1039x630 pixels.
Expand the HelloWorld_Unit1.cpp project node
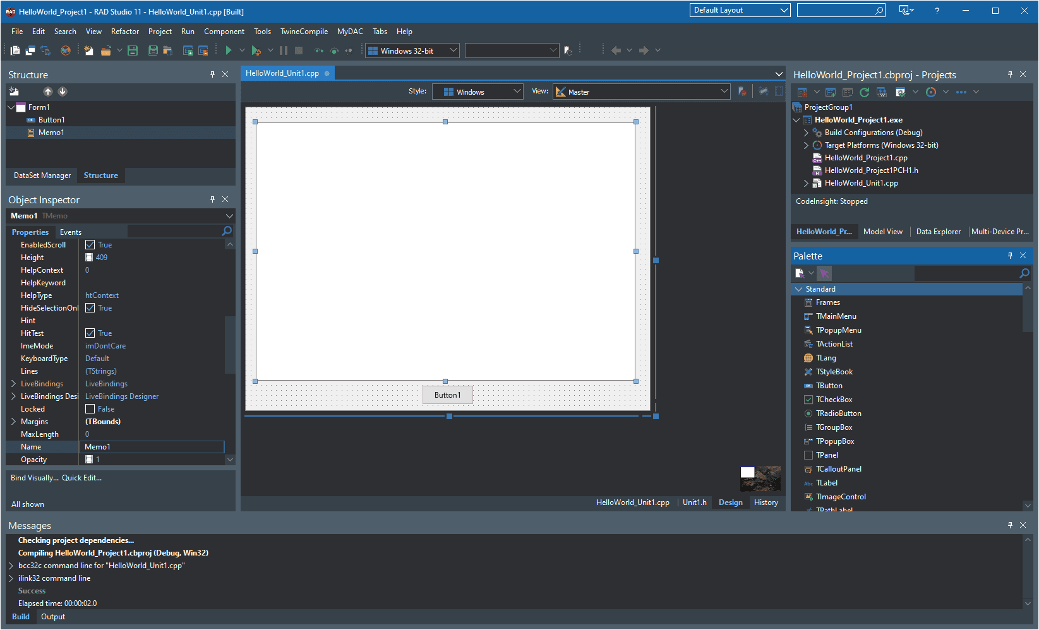tap(806, 183)
